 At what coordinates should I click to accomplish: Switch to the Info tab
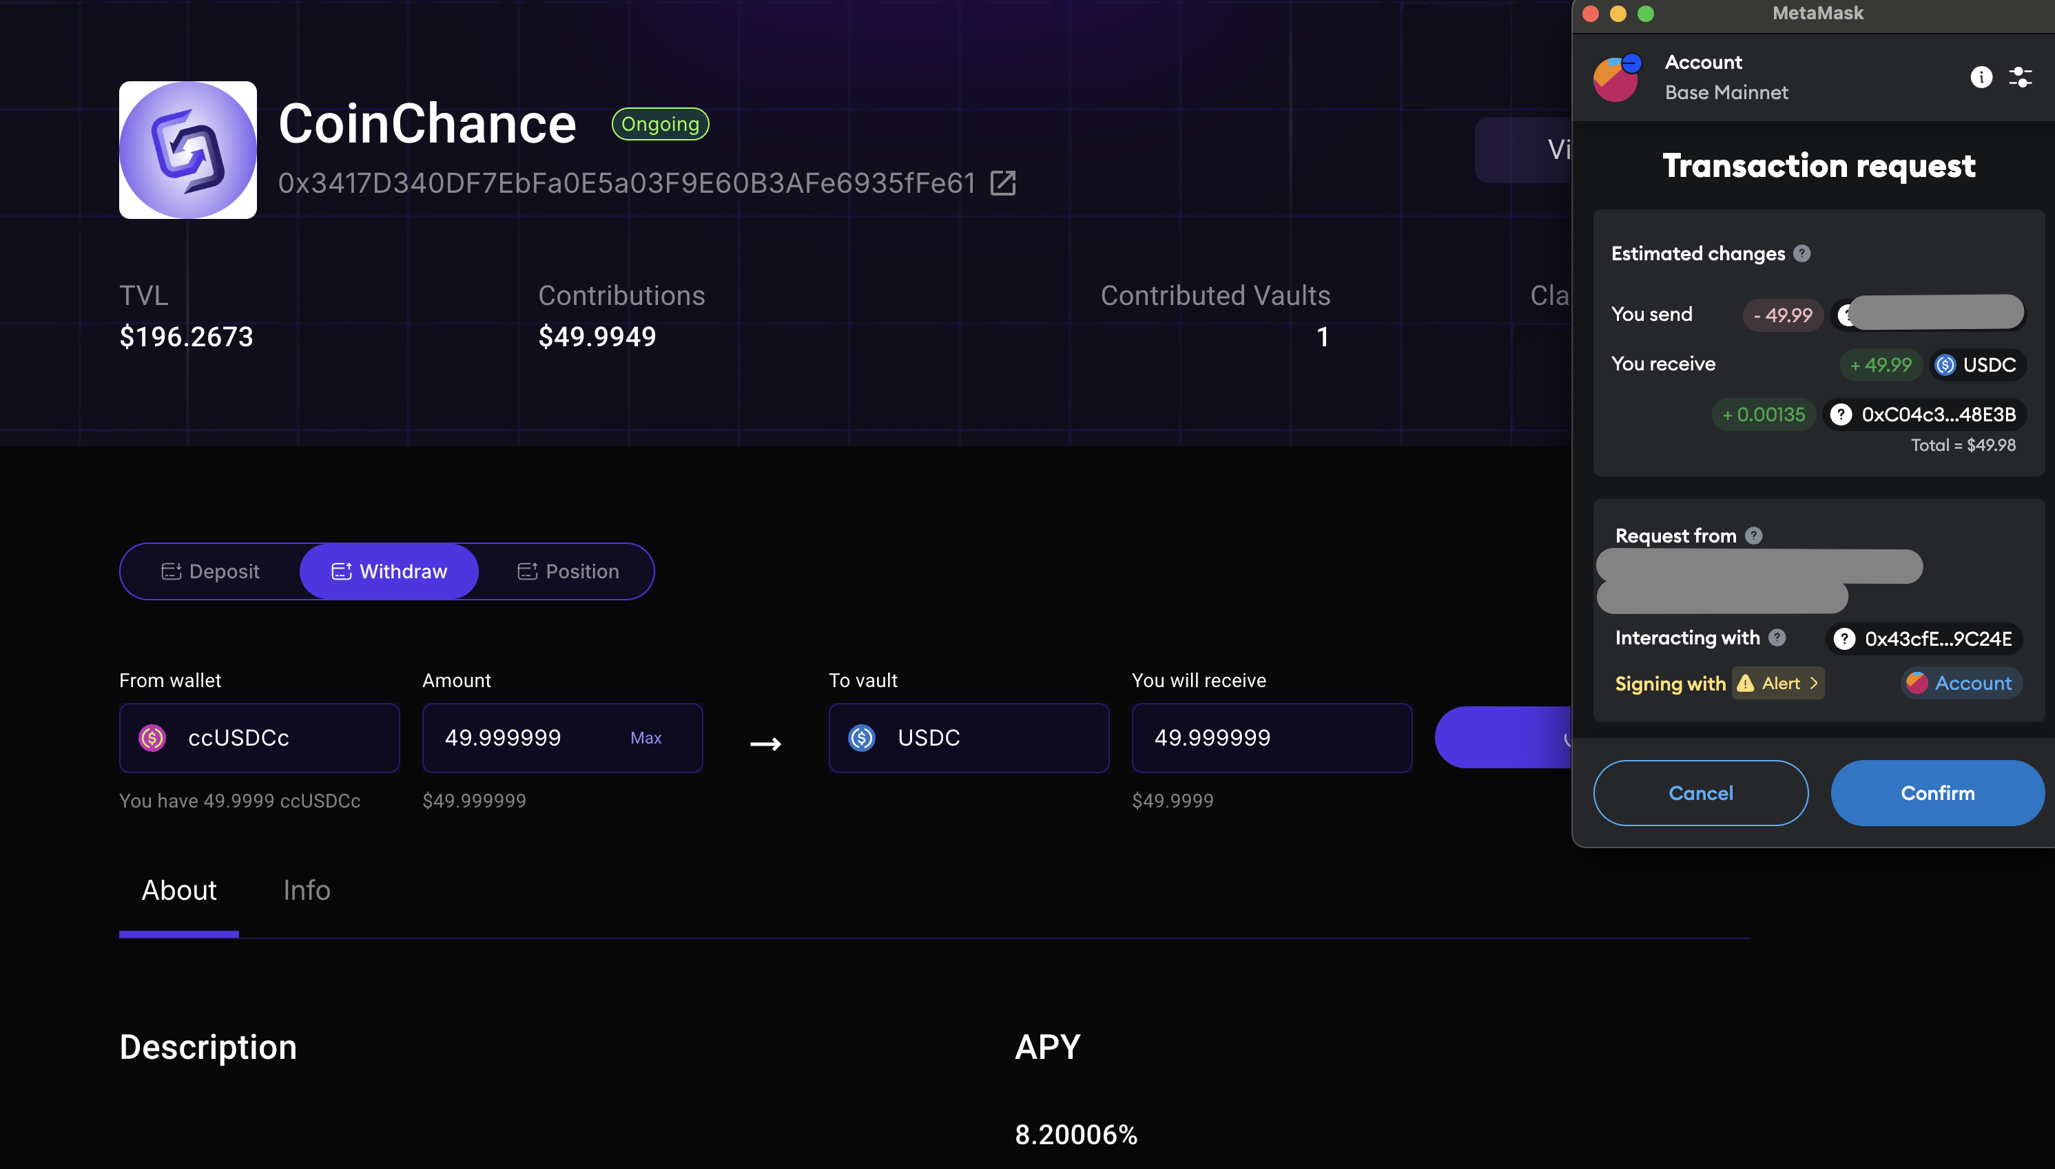(306, 890)
